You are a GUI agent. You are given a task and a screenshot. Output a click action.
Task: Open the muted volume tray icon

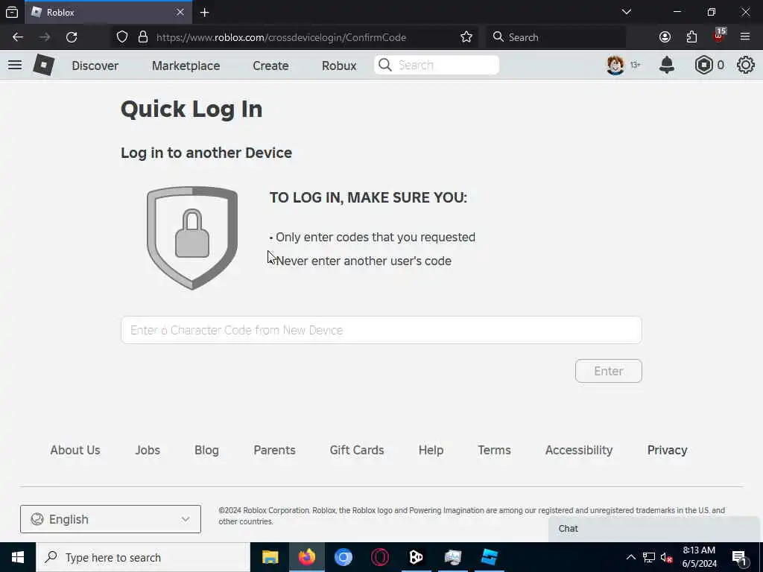point(666,557)
